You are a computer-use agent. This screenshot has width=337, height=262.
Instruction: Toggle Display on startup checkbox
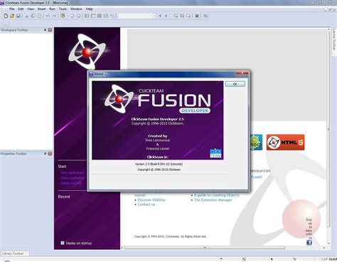pyautogui.click(x=63, y=243)
